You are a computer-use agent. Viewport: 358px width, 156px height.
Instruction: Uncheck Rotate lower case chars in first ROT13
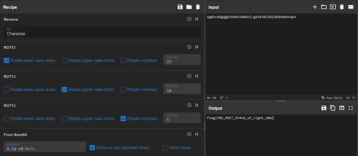[x=6, y=61]
